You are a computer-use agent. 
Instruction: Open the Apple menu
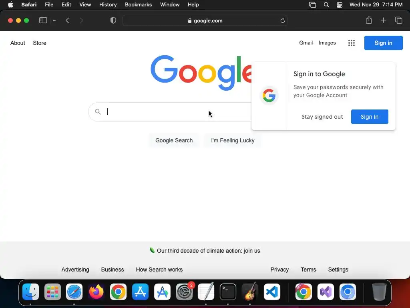tap(10, 5)
